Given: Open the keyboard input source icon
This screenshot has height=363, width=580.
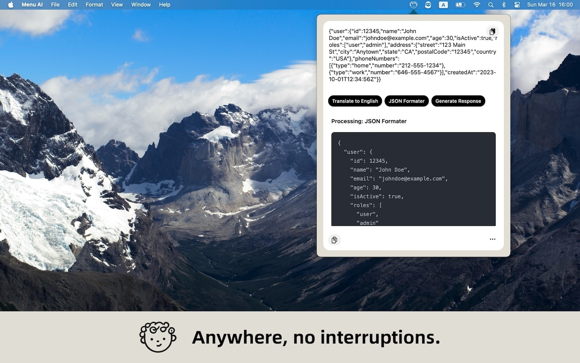Looking at the screenshot, I should pyautogui.click(x=443, y=5).
